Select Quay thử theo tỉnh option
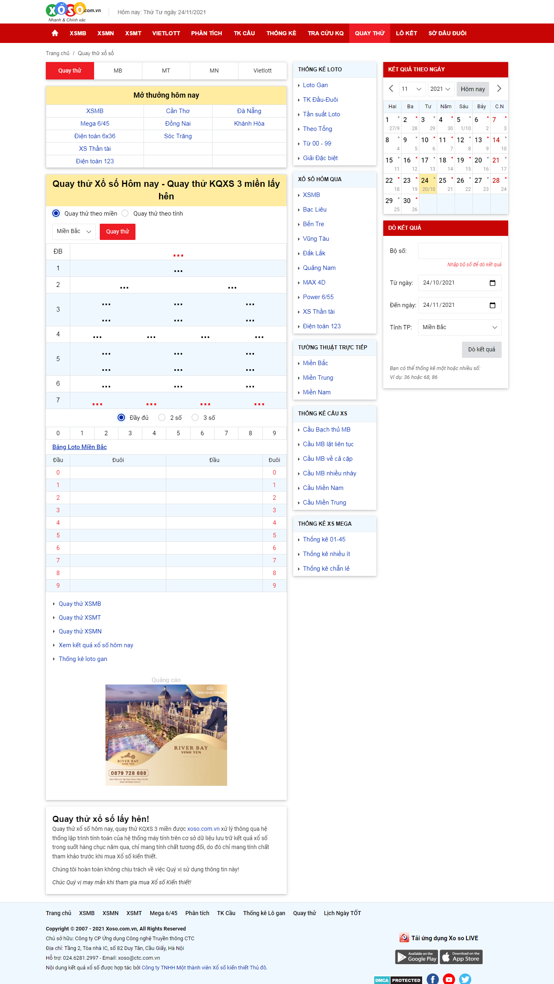554x984 pixels. click(125, 214)
